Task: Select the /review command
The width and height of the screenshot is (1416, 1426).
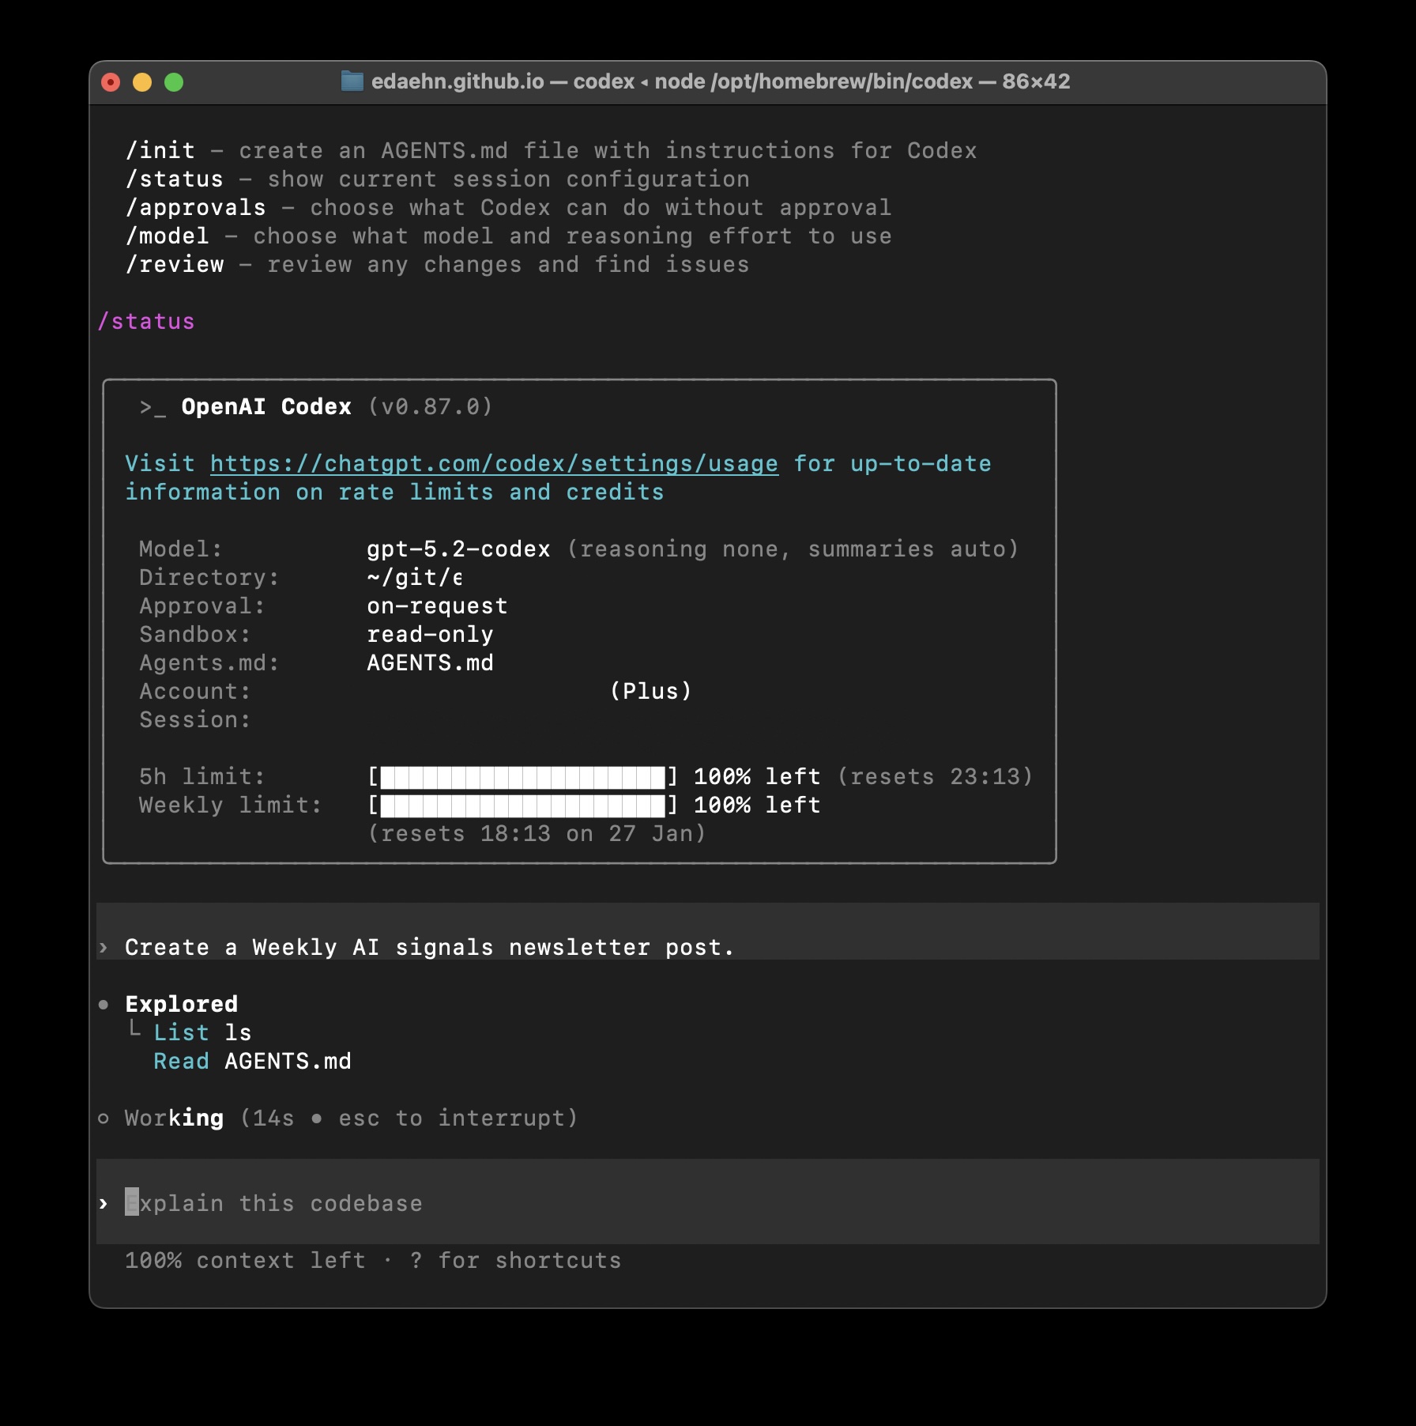Action: pos(175,264)
